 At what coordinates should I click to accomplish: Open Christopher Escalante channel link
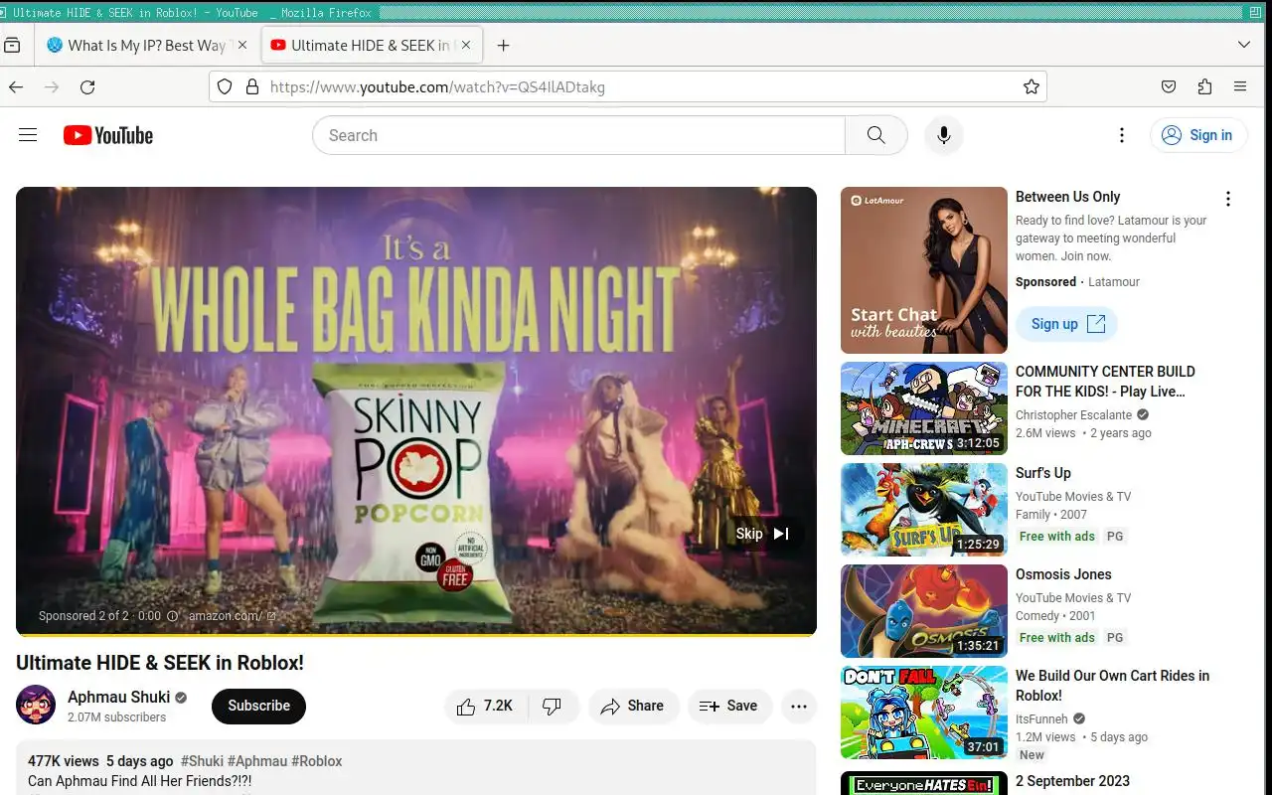(1073, 415)
